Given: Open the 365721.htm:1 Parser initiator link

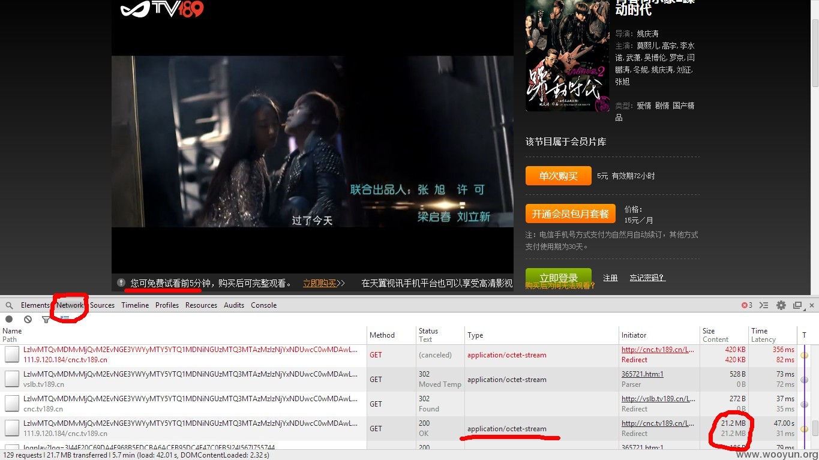Looking at the screenshot, I should [643, 374].
